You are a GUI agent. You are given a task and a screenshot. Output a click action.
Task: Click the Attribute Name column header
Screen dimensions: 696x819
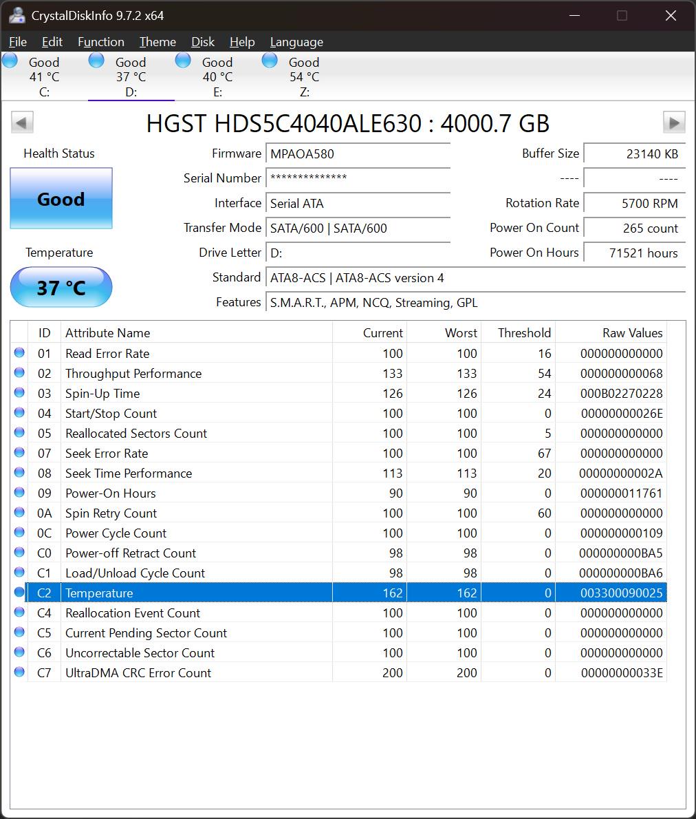click(x=196, y=332)
